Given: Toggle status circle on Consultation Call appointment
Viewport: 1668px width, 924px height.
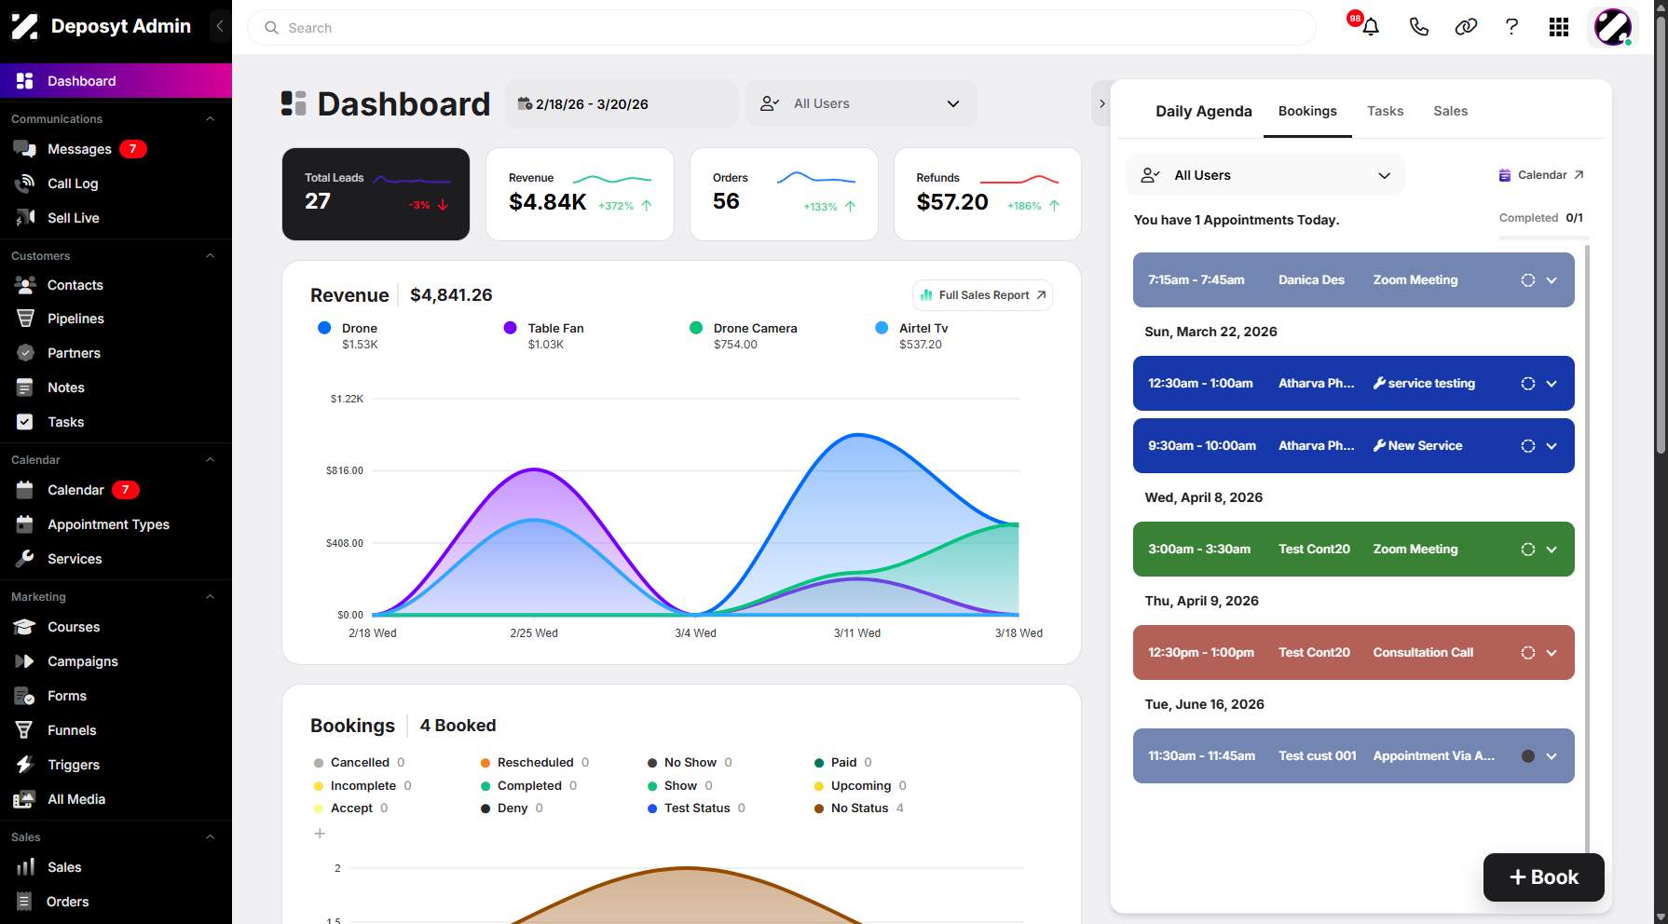Looking at the screenshot, I should pyautogui.click(x=1528, y=653).
